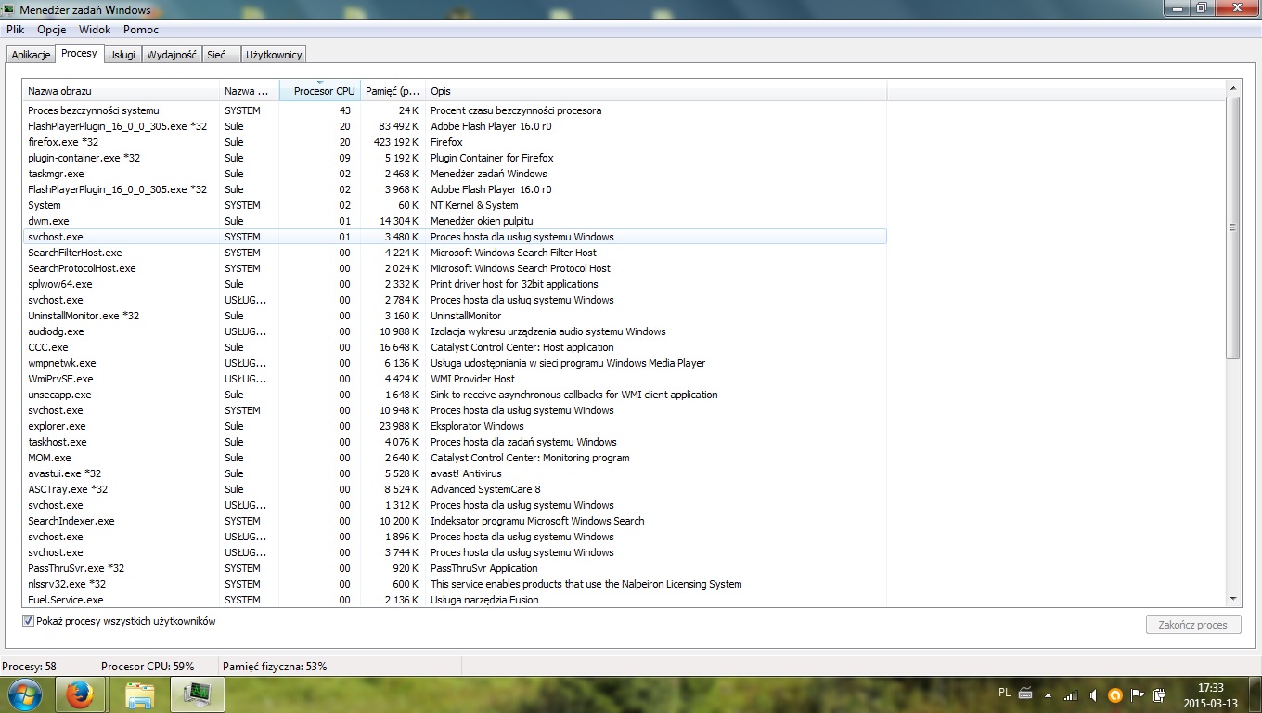Click the 'Procesor CPU' column header

click(x=320, y=91)
